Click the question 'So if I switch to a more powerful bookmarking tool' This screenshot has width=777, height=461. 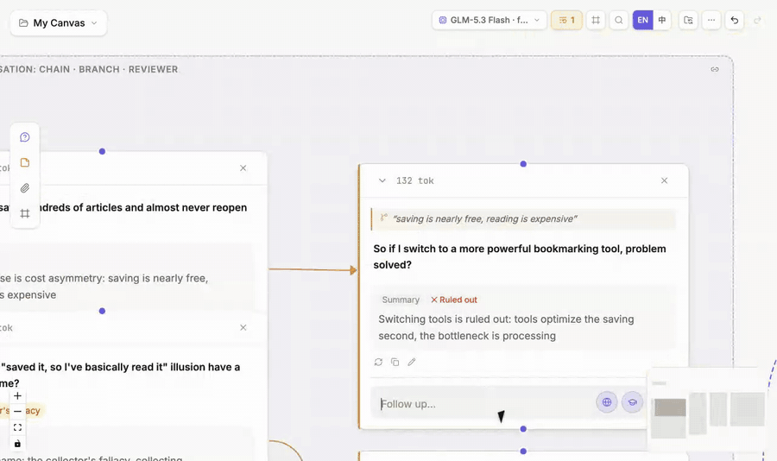coord(520,256)
